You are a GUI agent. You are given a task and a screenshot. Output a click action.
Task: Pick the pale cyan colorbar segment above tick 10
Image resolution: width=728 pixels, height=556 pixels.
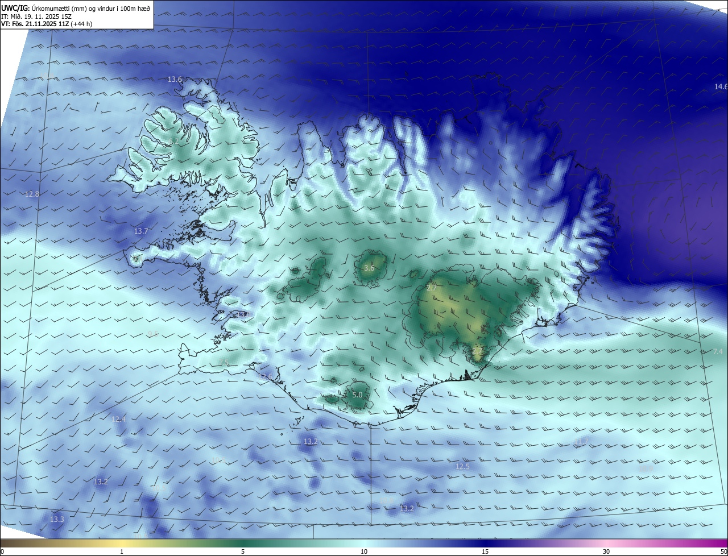coord(364,543)
